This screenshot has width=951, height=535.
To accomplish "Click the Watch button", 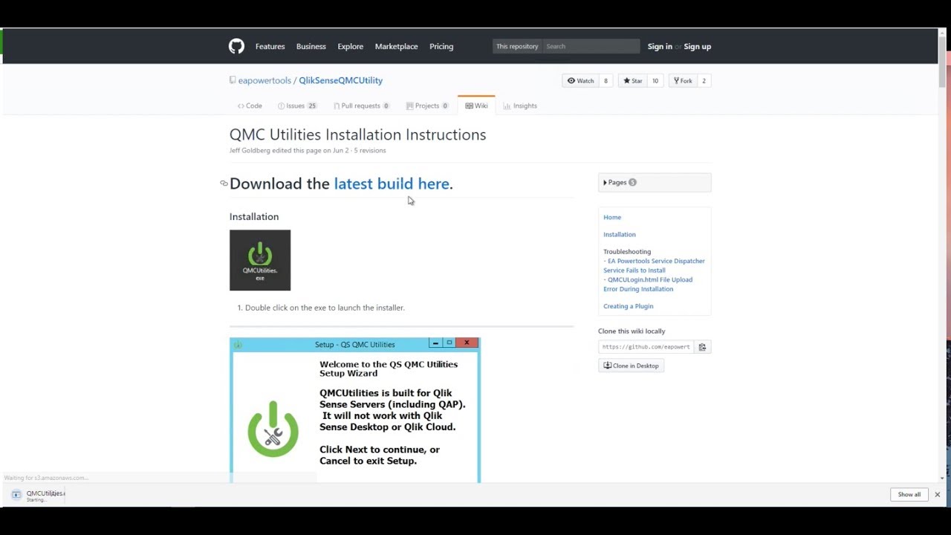I will (580, 81).
